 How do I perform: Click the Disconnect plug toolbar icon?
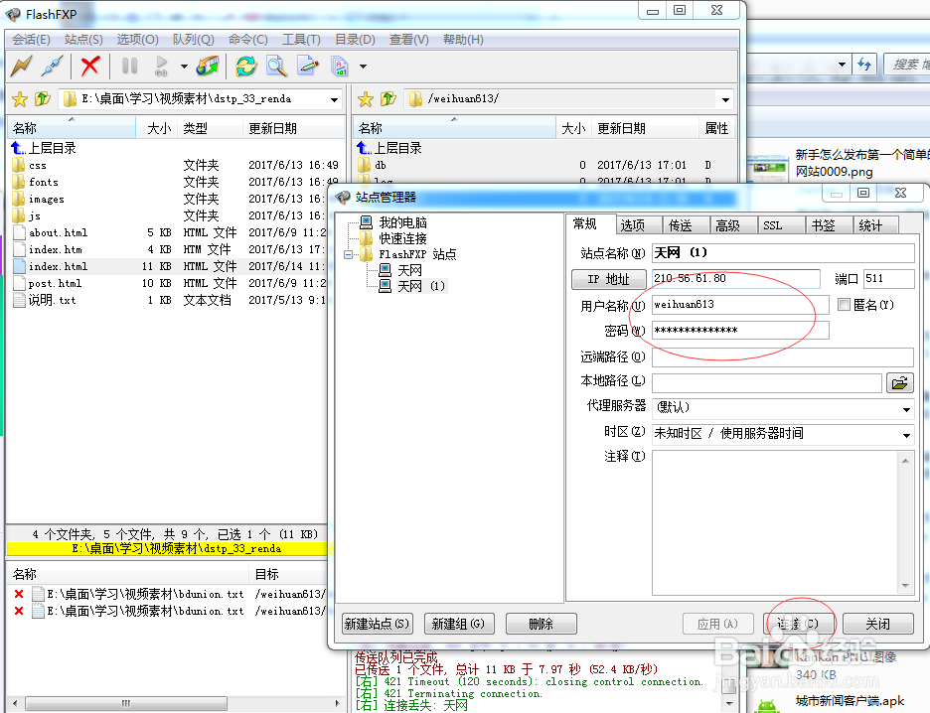pos(53,66)
